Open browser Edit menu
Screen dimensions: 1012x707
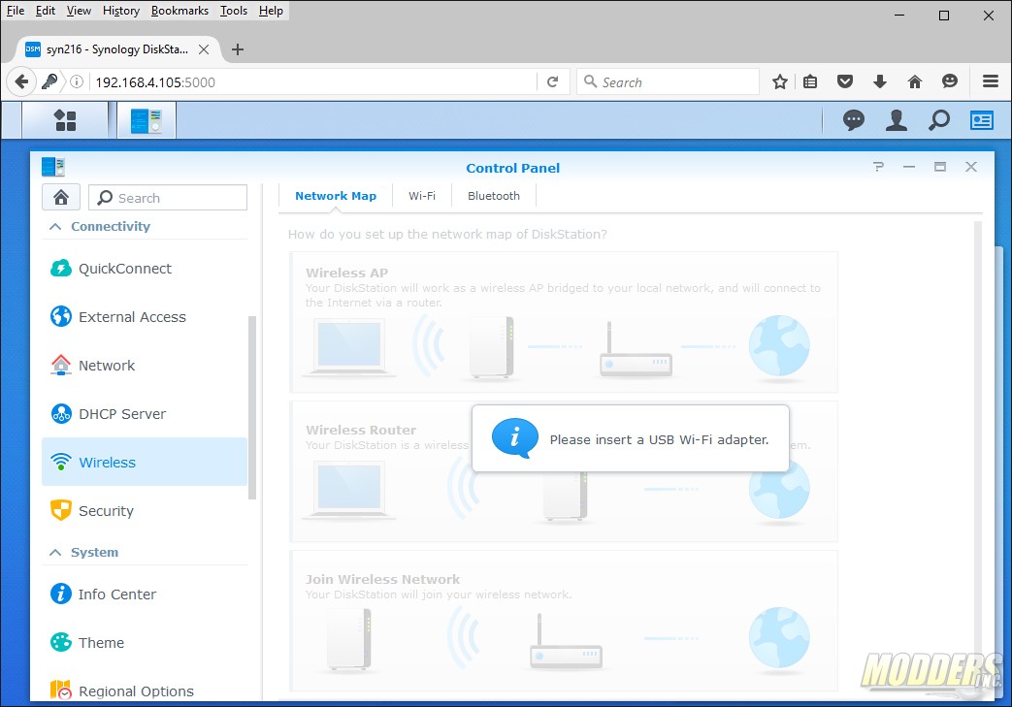[46, 11]
